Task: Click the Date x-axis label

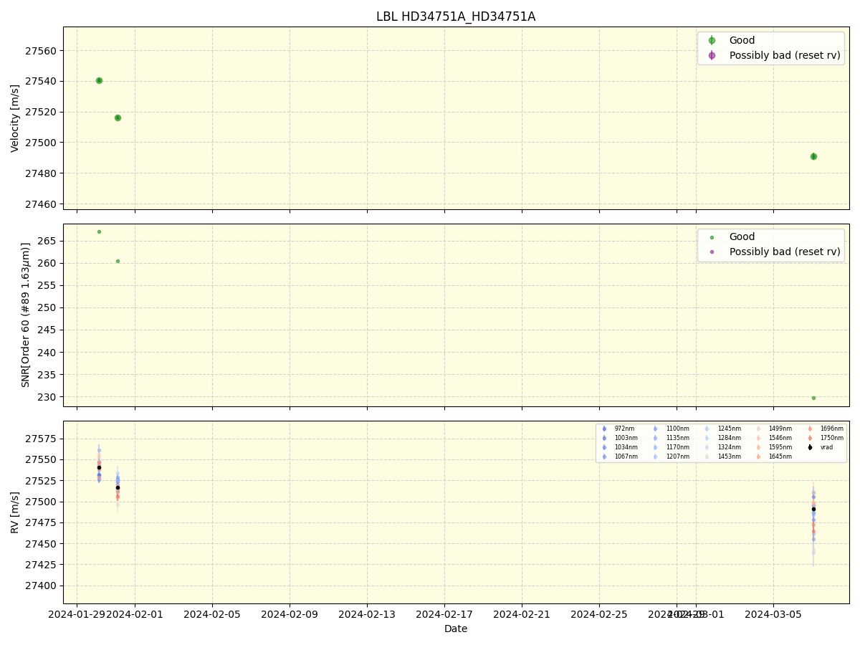Action: point(456,629)
